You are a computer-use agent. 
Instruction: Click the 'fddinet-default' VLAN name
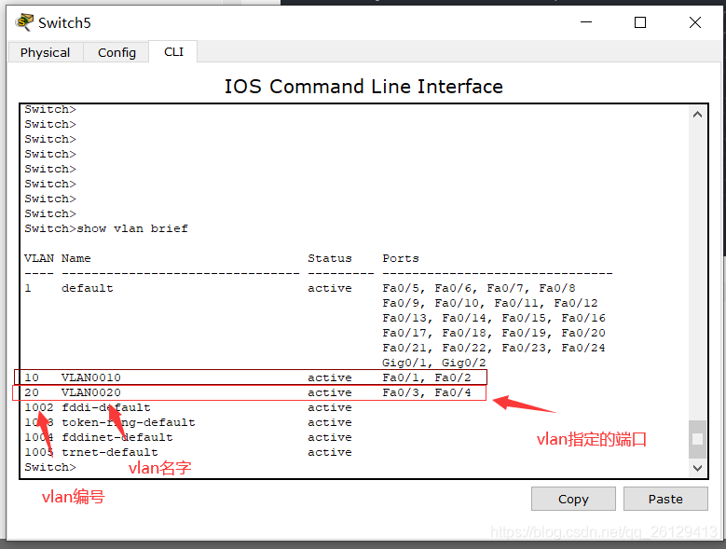[117, 437]
